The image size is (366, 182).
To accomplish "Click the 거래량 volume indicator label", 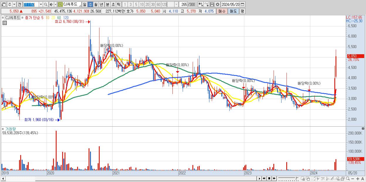I will (10, 129).
